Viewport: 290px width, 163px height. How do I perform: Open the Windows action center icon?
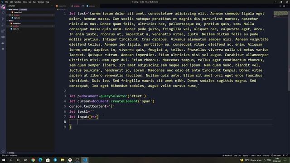[285, 160]
